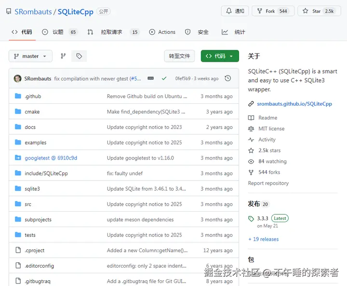Click the notification bell button
347x286 pixels.
pos(235,11)
